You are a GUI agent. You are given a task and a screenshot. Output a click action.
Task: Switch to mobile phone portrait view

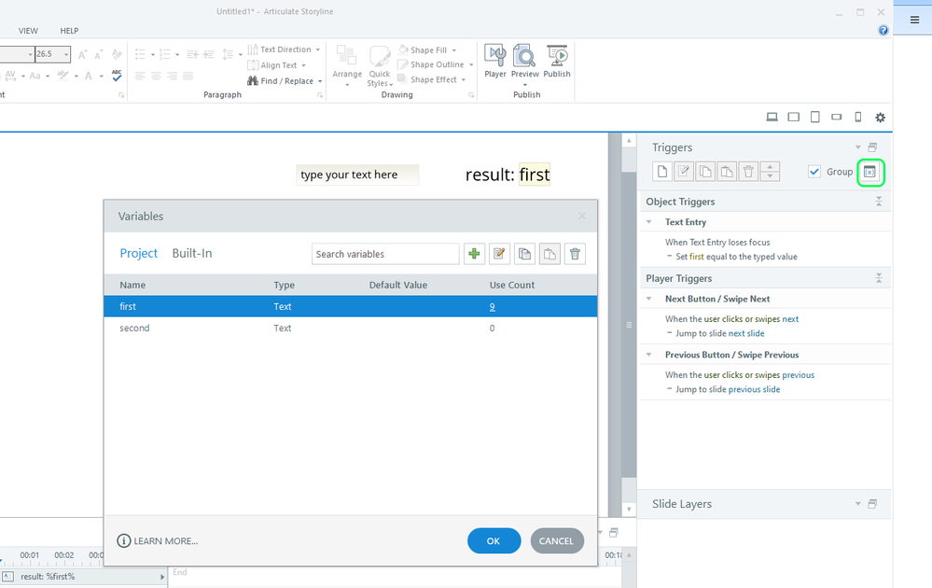click(858, 118)
